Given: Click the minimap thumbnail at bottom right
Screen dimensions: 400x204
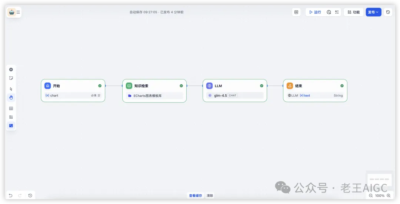Looking at the screenshot, I should point(379,180).
